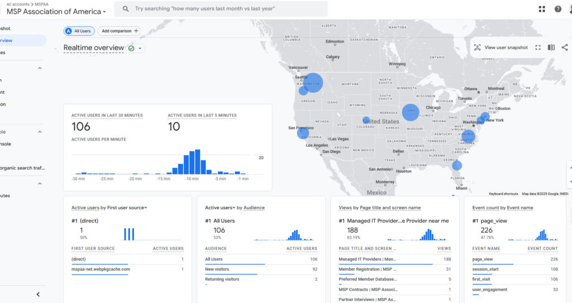Click the Virginia map bubble
Viewport: 572px width, 303px height.
click(468, 136)
